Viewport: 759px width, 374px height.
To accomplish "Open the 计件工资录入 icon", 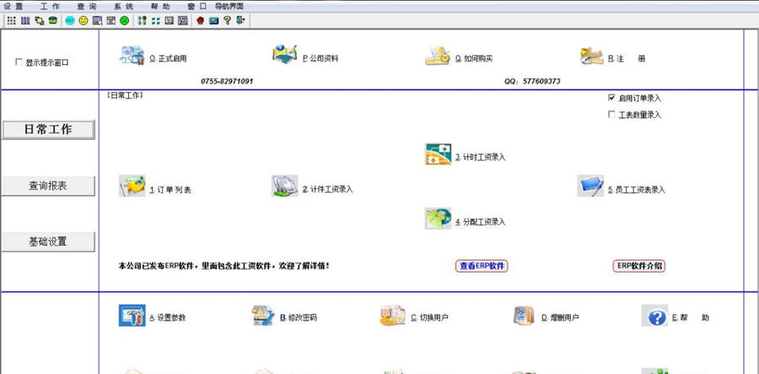I will point(285,186).
